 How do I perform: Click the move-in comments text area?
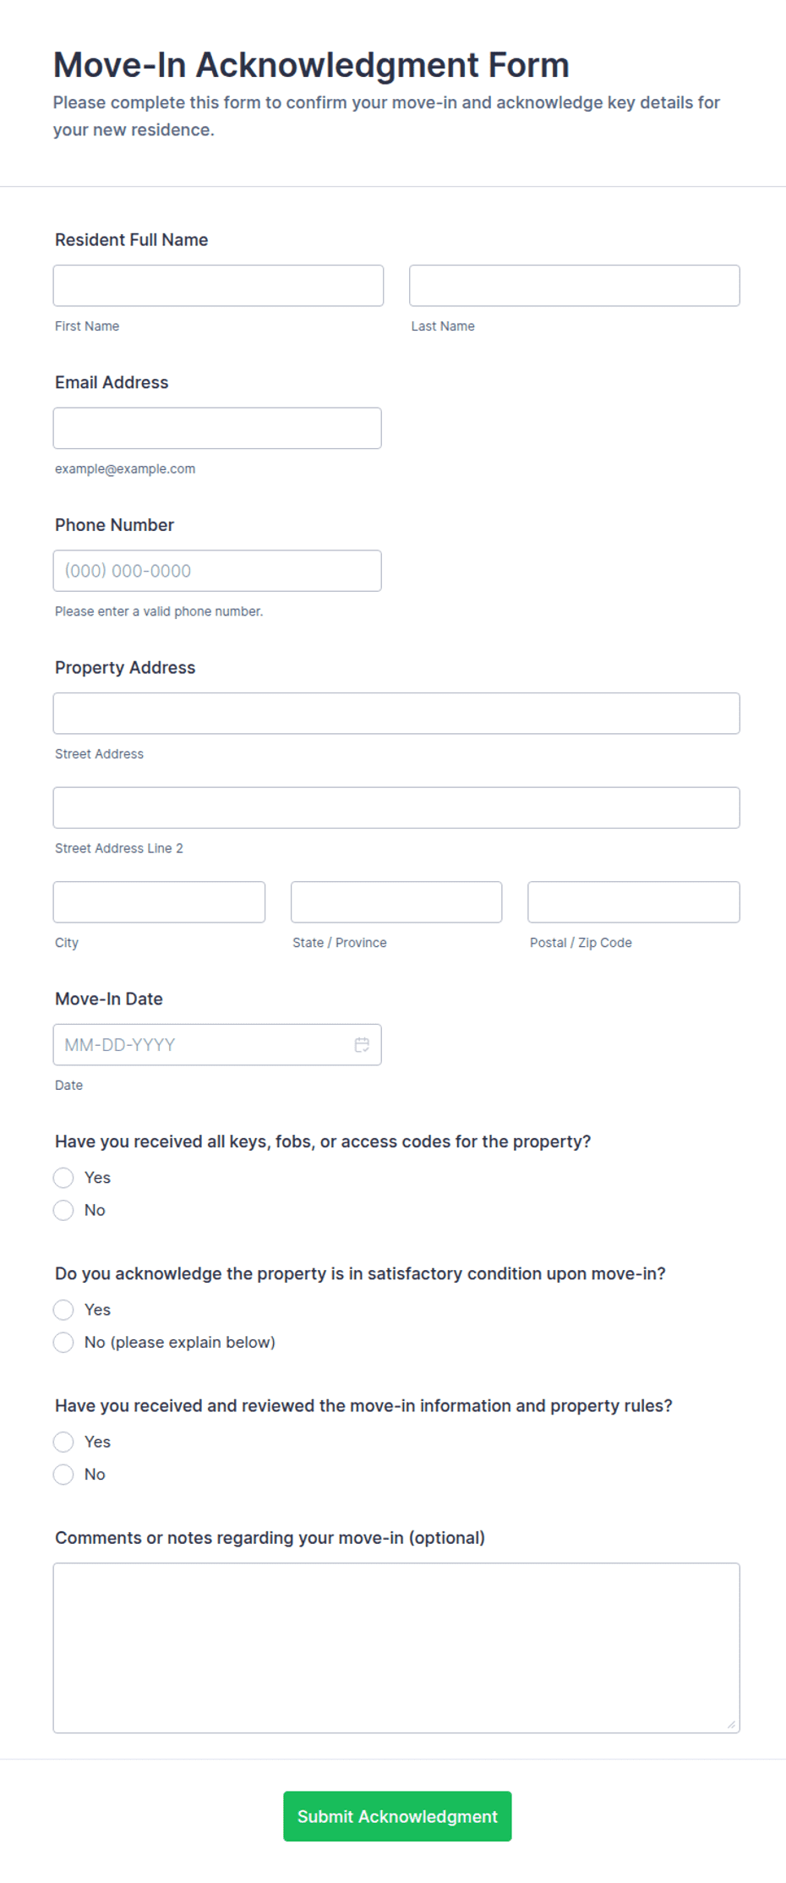pyautogui.click(x=396, y=1648)
